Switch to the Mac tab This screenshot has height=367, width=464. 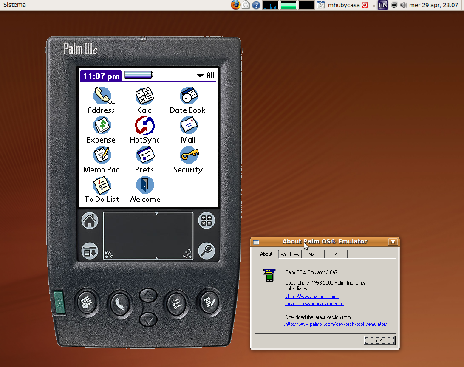(x=312, y=254)
